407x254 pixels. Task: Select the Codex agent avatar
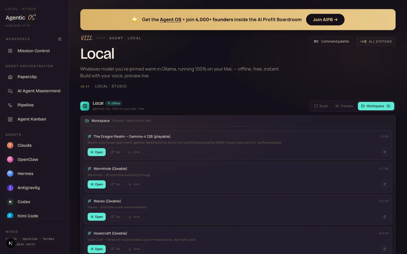coord(10,202)
